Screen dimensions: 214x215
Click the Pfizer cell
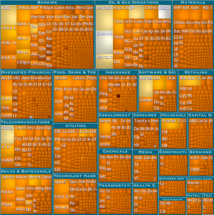pyautogui.click(x=7, y=204)
